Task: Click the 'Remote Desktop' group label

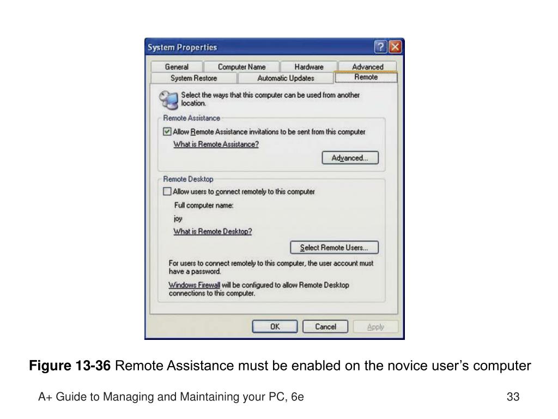Action: click(188, 179)
